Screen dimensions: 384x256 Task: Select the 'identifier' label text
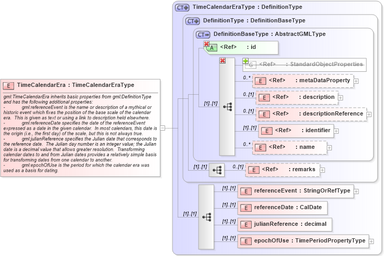pyautogui.click(x=318, y=130)
